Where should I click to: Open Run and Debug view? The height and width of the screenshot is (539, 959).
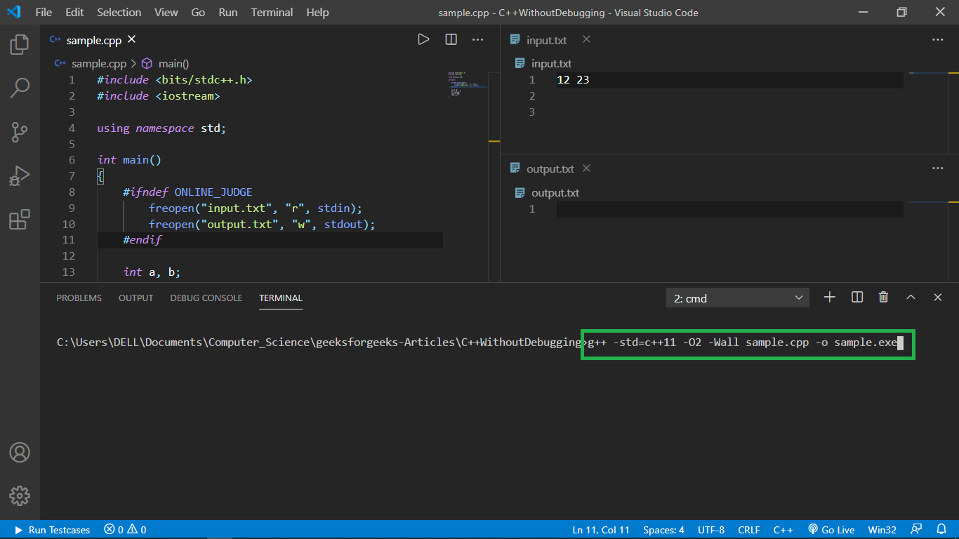click(x=20, y=175)
